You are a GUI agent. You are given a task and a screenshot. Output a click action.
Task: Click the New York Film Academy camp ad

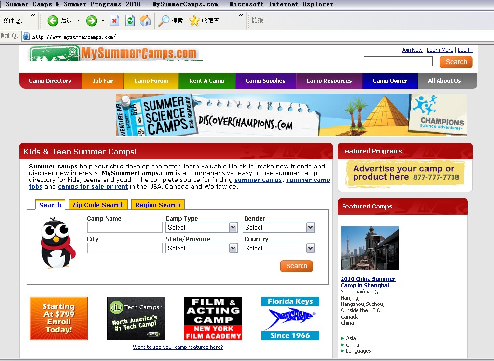(213, 319)
